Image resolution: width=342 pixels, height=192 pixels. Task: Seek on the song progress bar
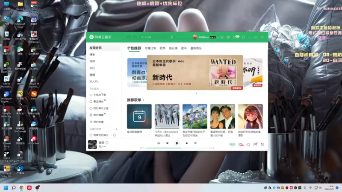177,148
